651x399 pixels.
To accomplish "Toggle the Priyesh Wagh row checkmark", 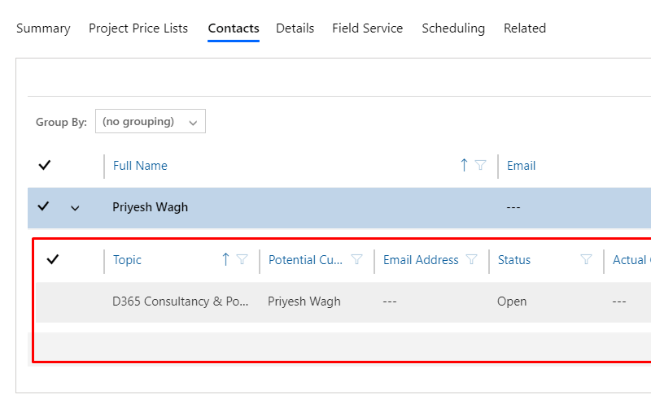I will (x=45, y=207).
